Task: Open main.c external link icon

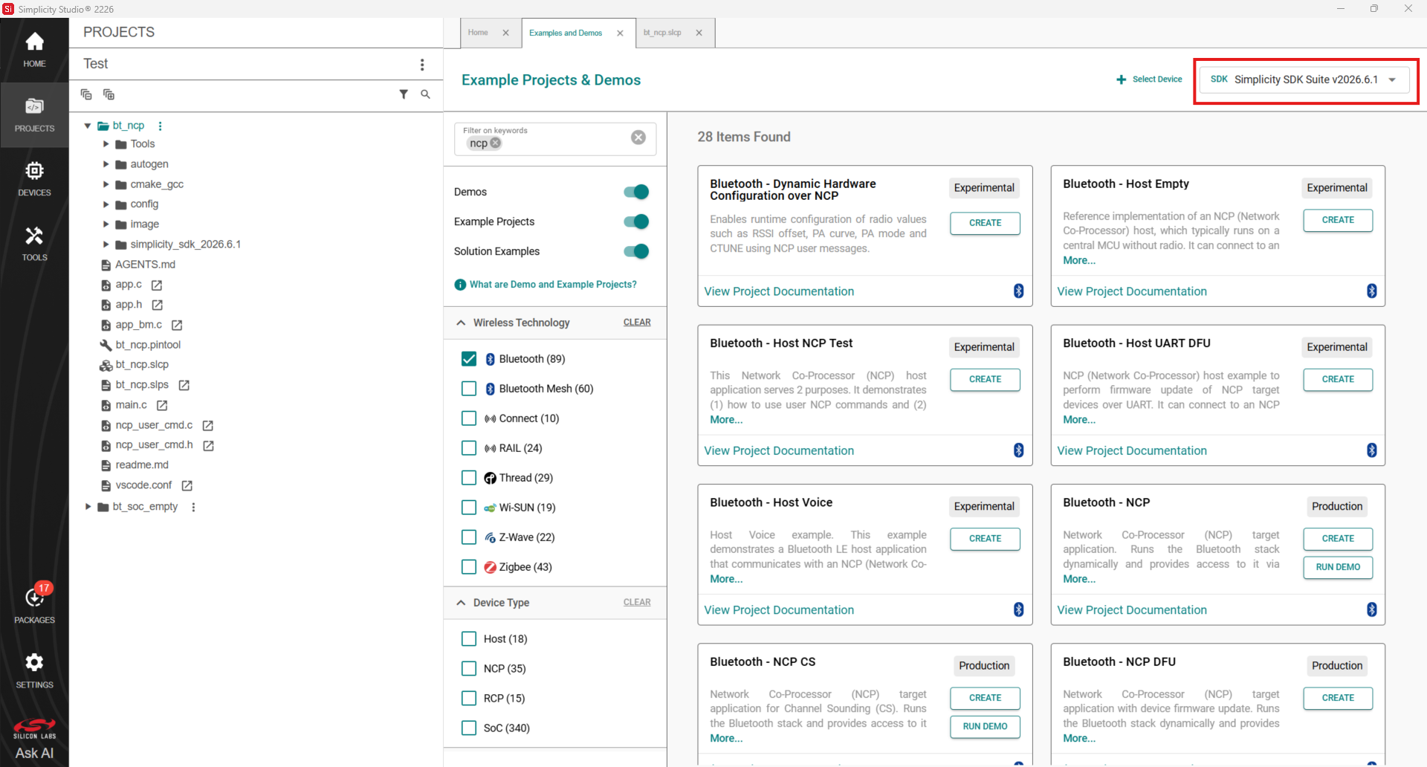Action: (162, 406)
